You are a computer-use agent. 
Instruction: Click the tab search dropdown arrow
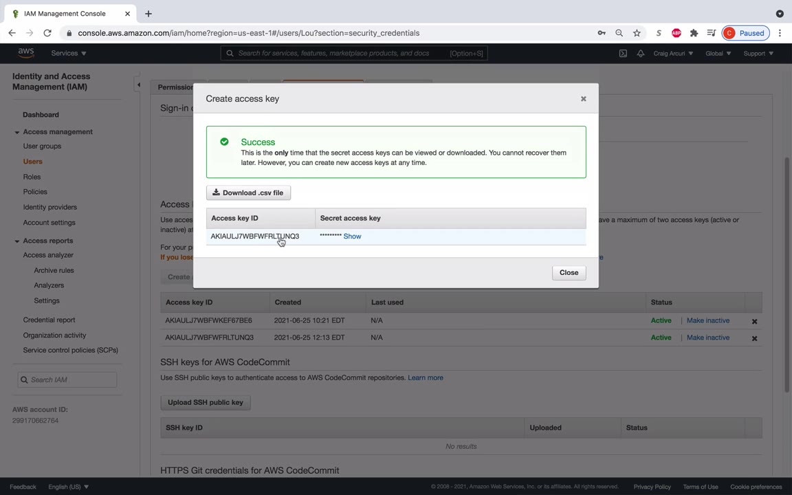tap(780, 14)
